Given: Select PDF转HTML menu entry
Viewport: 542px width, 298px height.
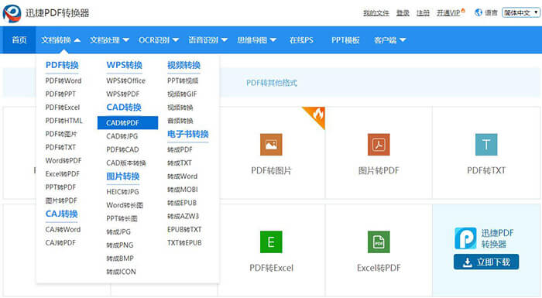Looking at the screenshot, I should pyautogui.click(x=64, y=121).
